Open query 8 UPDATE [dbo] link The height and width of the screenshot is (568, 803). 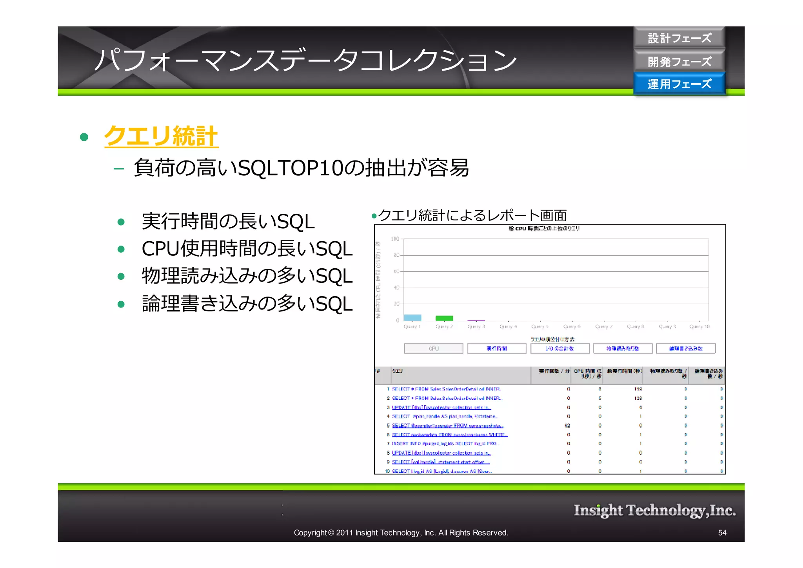click(441, 453)
